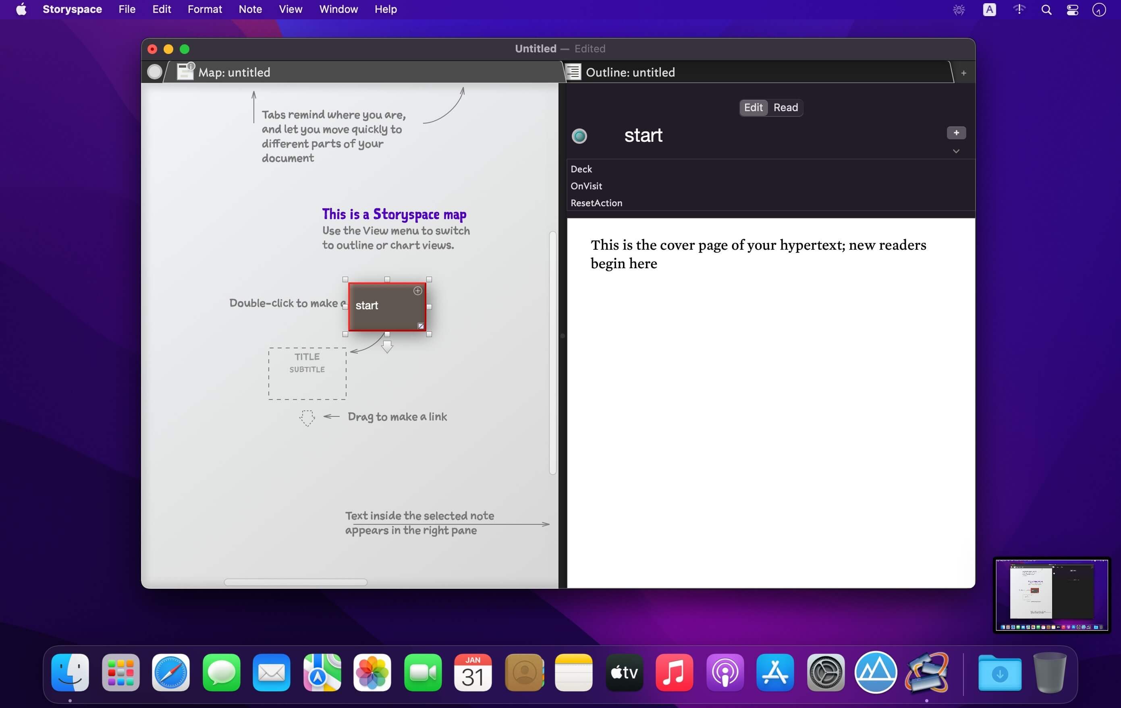Screen dimensions: 1121x708
Task: Expand the chevron below the plus button
Action: coord(956,152)
